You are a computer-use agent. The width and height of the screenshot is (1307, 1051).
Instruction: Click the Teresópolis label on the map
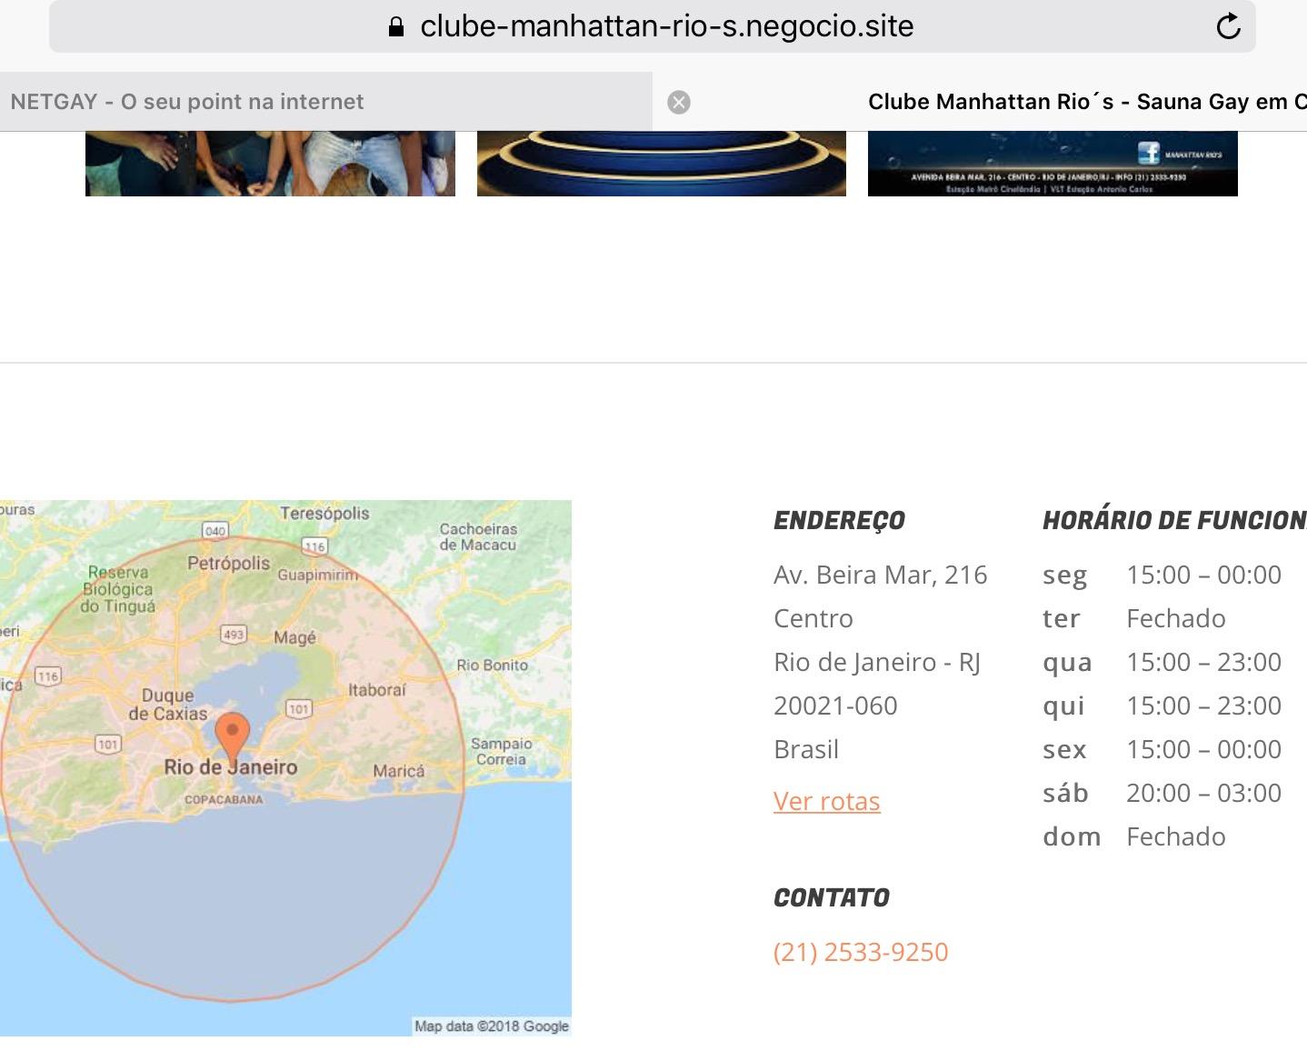click(x=324, y=513)
